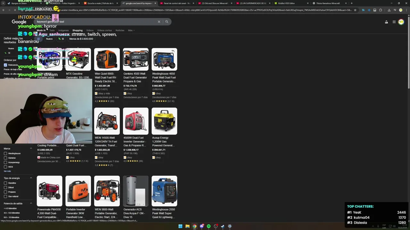Open Spotify from the taskbar

(209, 226)
